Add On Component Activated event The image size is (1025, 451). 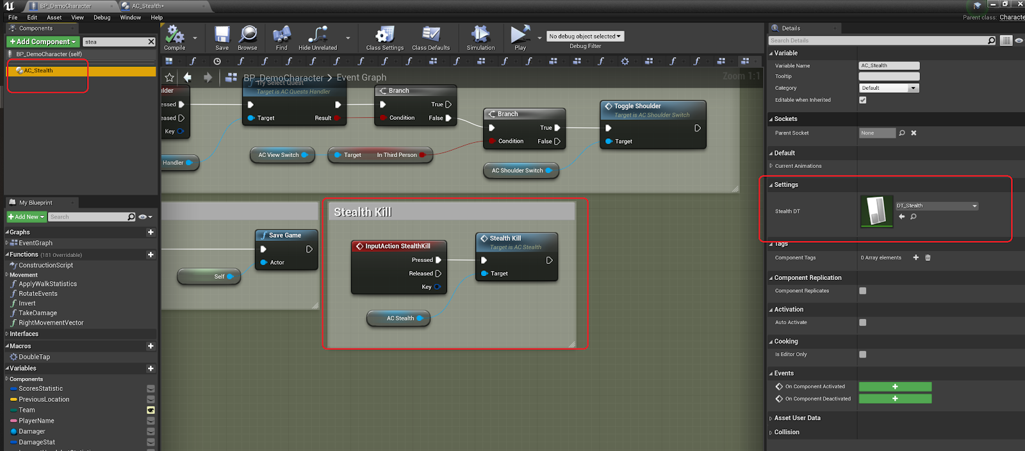coord(895,387)
